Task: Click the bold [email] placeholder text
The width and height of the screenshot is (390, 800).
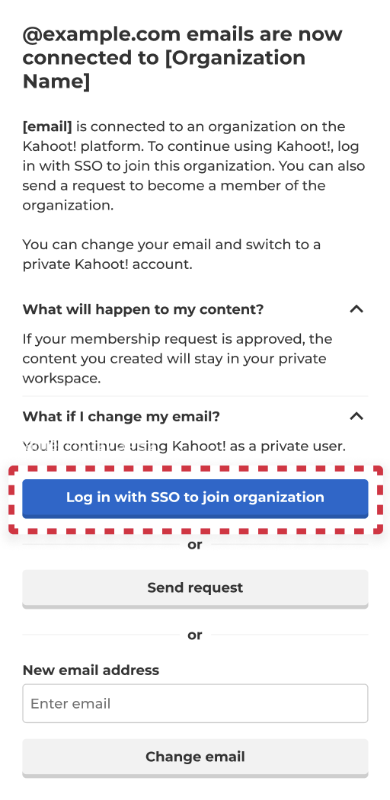Action: click(x=47, y=126)
